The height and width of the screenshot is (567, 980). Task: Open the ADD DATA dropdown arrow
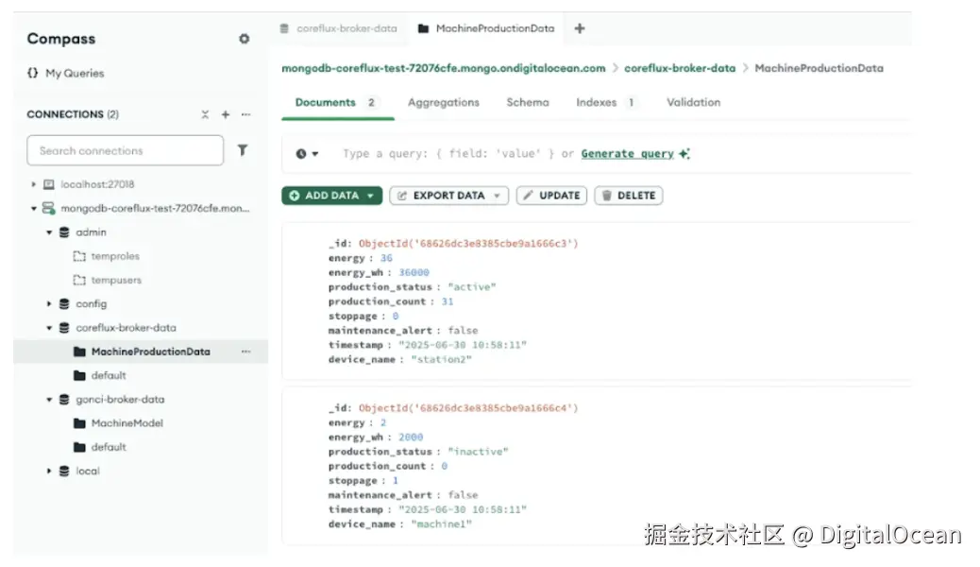(371, 196)
